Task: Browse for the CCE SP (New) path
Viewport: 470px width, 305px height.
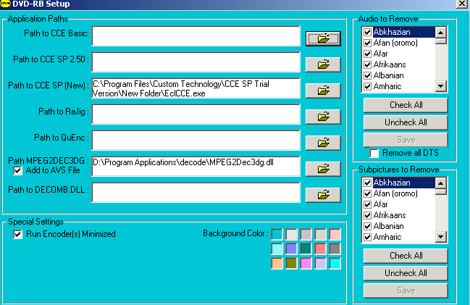Action: pos(323,91)
